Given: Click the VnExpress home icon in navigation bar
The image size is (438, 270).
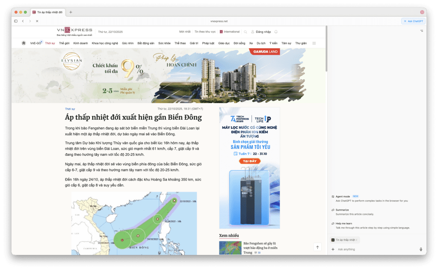Looking at the screenshot, I should [24, 43].
